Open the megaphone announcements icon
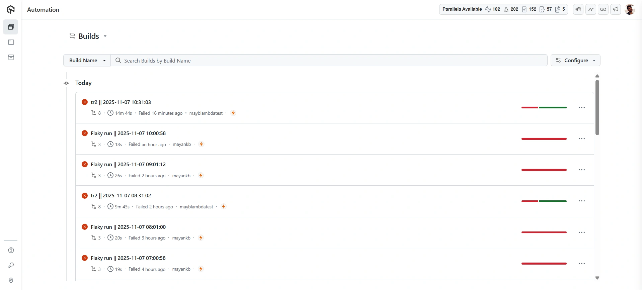This screenshot has width=642, height=290. (616, 9)
